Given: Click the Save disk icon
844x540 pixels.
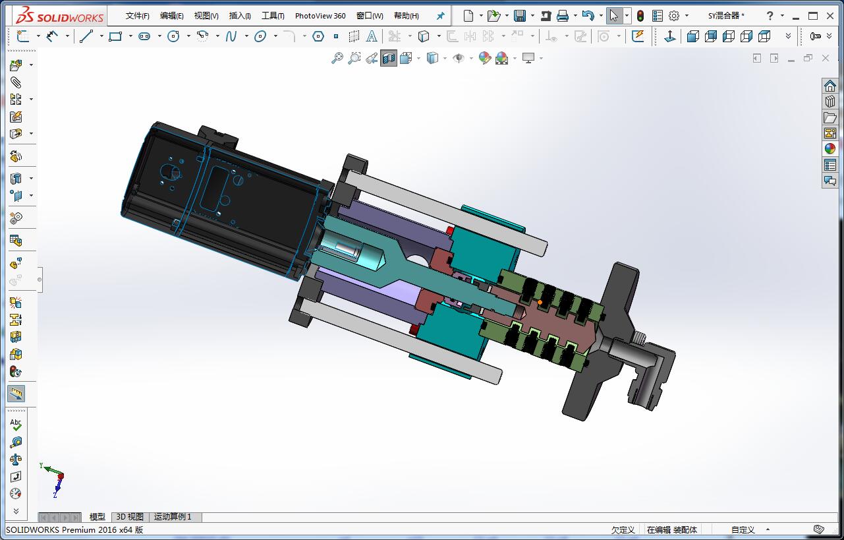Looking at the screenshot, I should pos(520,16).
